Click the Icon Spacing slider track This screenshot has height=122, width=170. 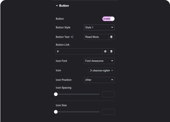click(78, 94)
